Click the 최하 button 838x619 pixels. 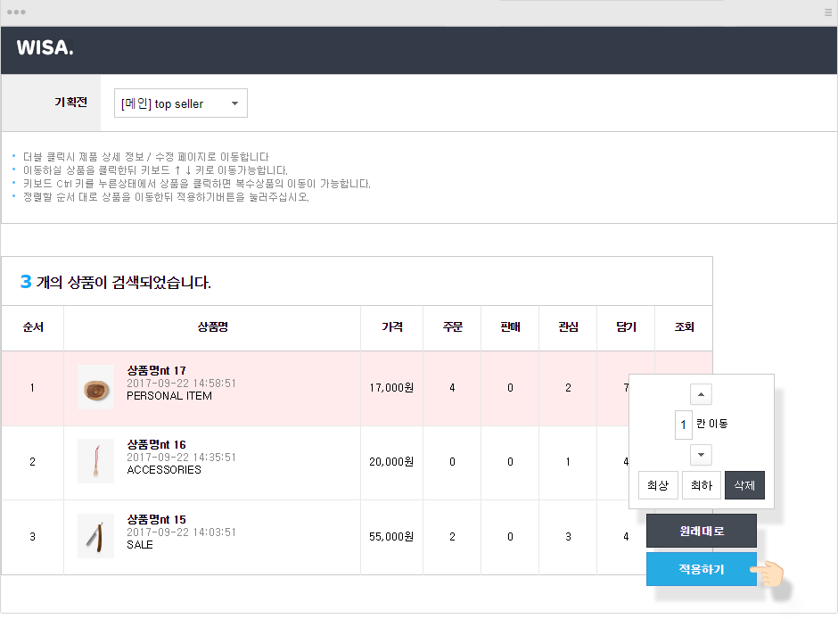702,485
